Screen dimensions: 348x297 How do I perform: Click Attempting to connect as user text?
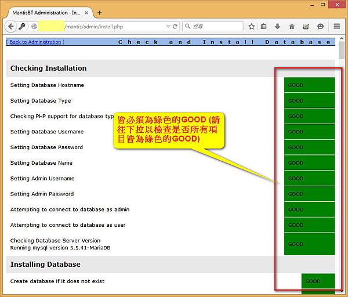coord(68,225)
